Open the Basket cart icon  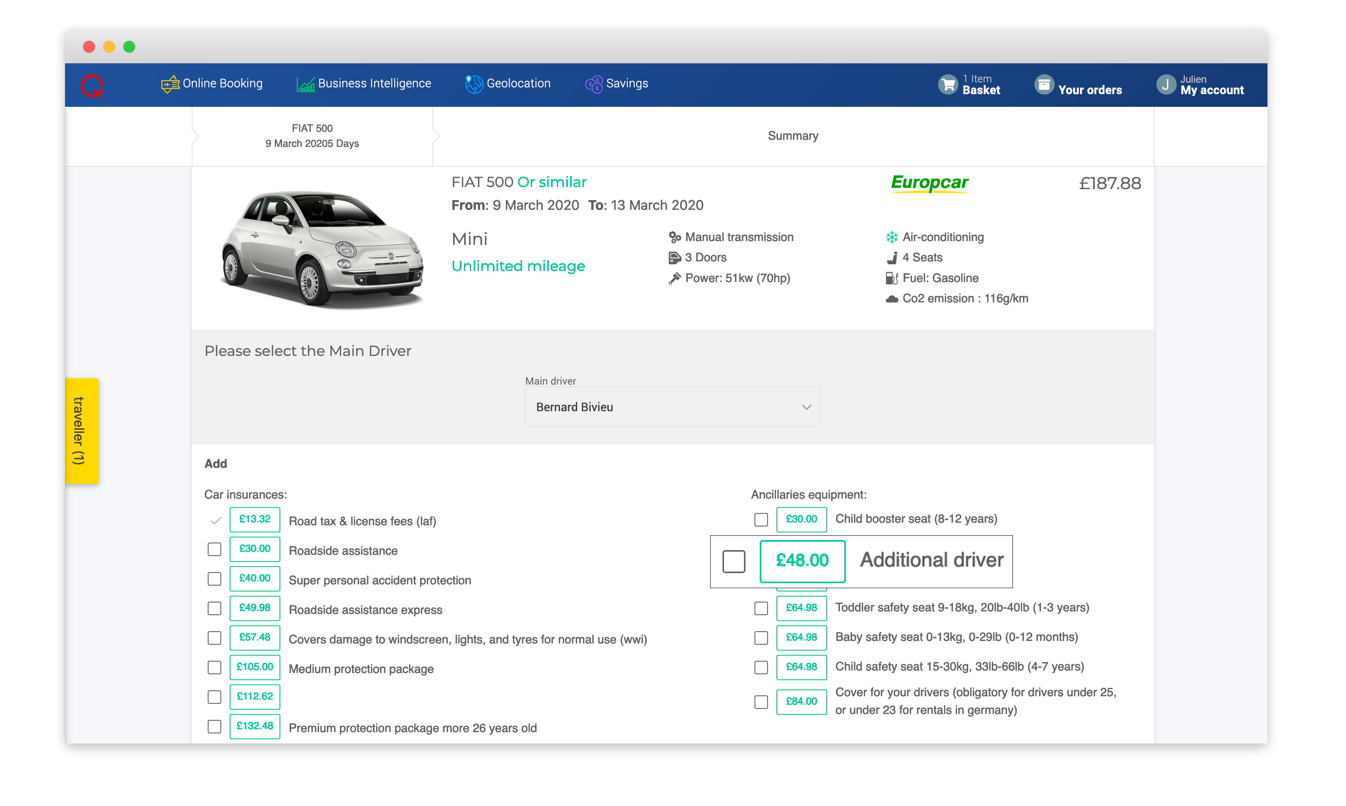[947, 85]
